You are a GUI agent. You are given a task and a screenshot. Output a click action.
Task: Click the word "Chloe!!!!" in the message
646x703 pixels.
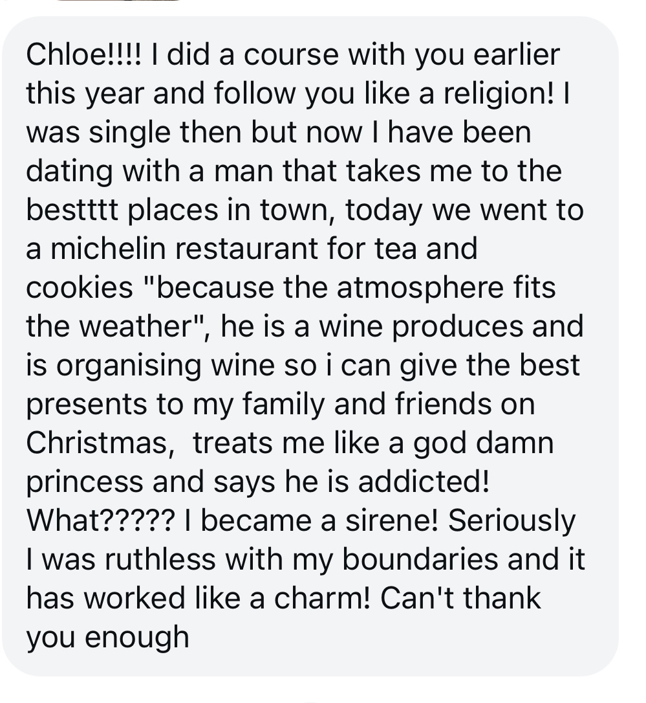click(x=83, y=54)
